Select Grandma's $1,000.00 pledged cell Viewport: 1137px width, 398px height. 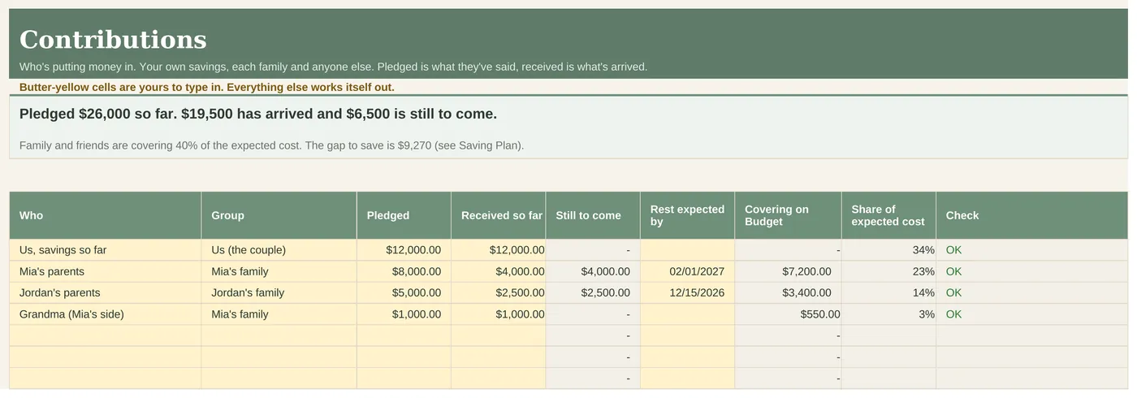point(404,314)
